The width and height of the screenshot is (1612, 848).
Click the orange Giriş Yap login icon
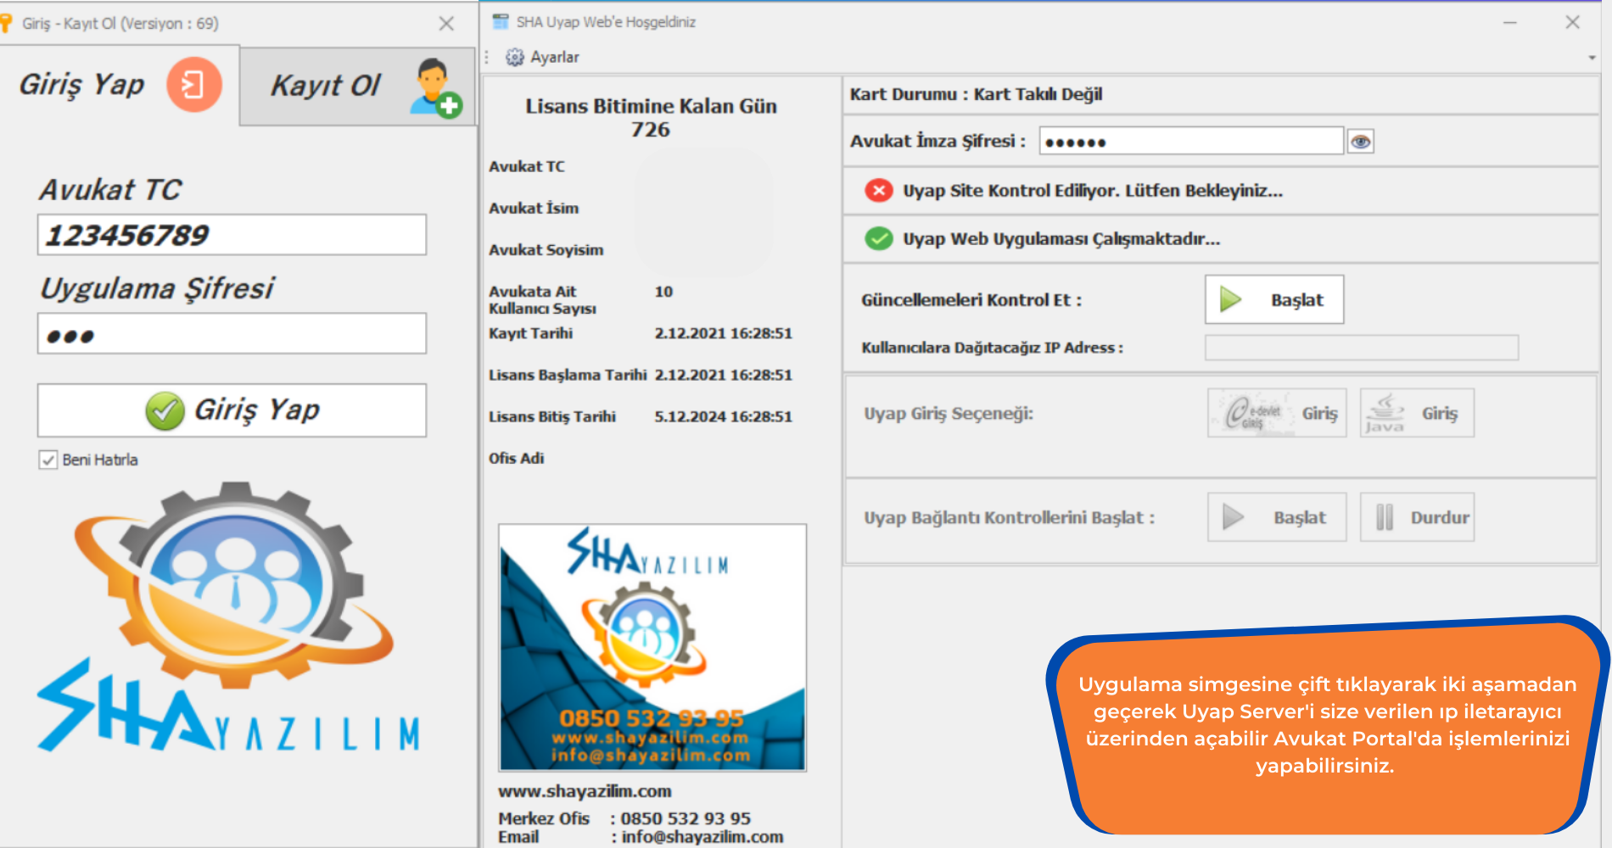pyautogui.click(x=193, y=85)
